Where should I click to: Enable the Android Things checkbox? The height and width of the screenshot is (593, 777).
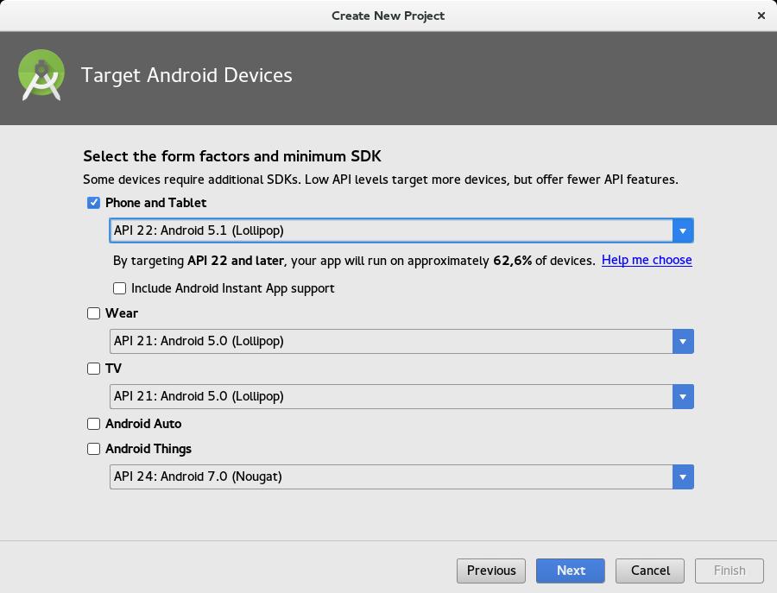(93, 449)
